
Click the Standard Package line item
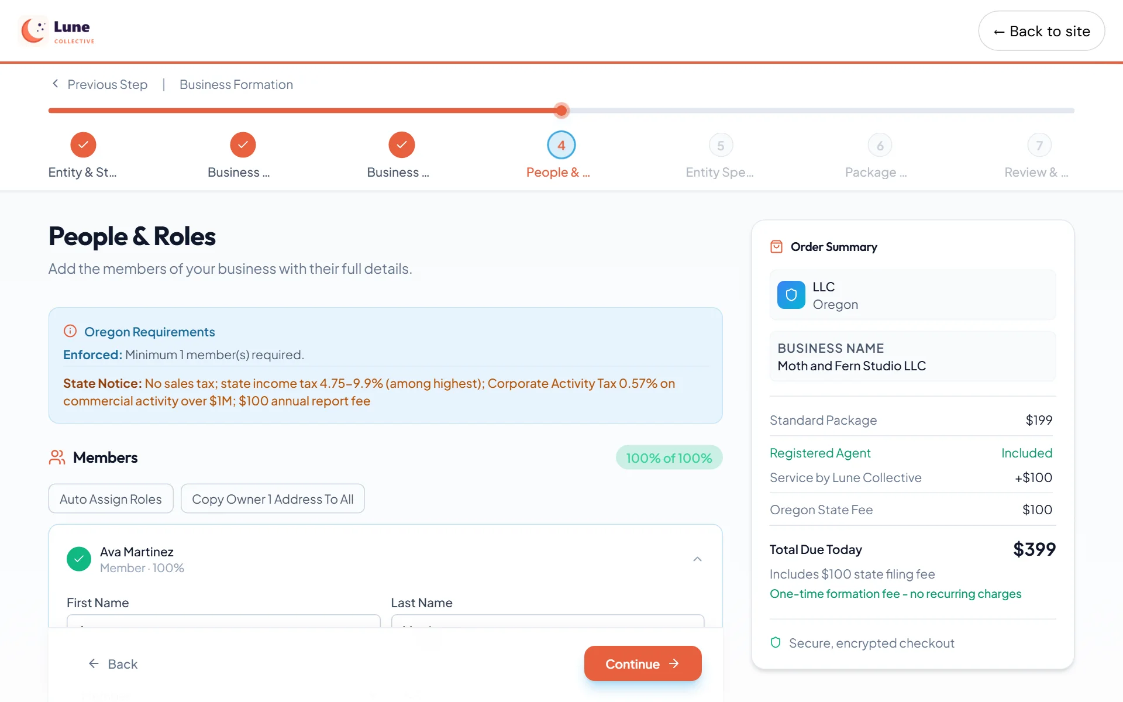(x=912, y=420)
